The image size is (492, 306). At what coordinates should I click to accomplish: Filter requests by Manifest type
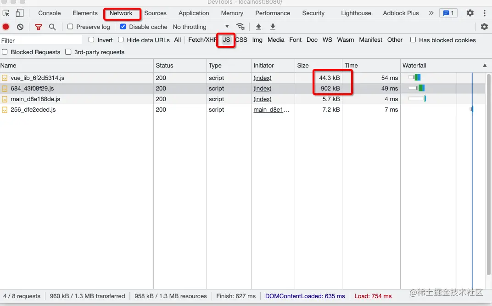coord(370,40)
